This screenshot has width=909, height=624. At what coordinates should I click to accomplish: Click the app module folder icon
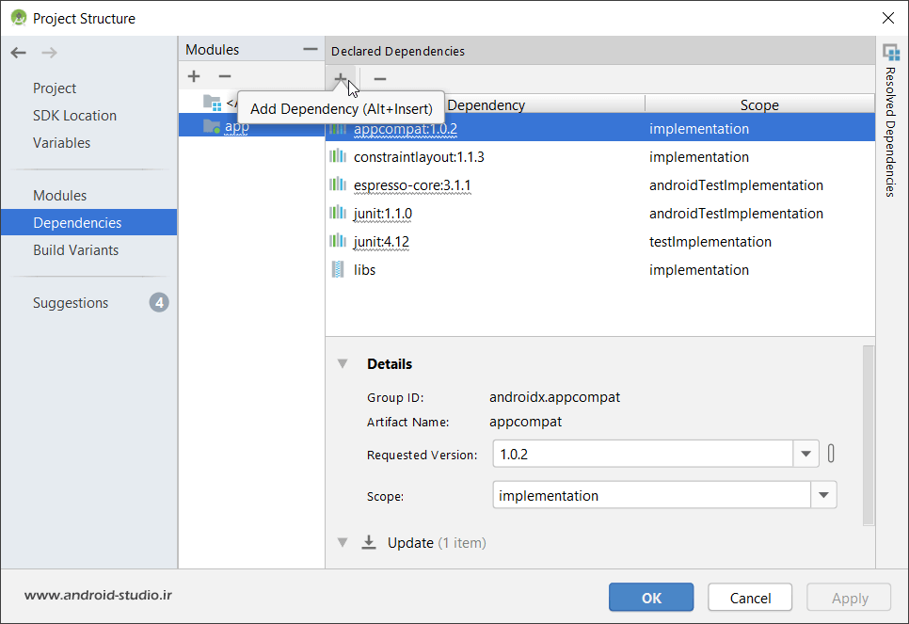click(212, 126)
